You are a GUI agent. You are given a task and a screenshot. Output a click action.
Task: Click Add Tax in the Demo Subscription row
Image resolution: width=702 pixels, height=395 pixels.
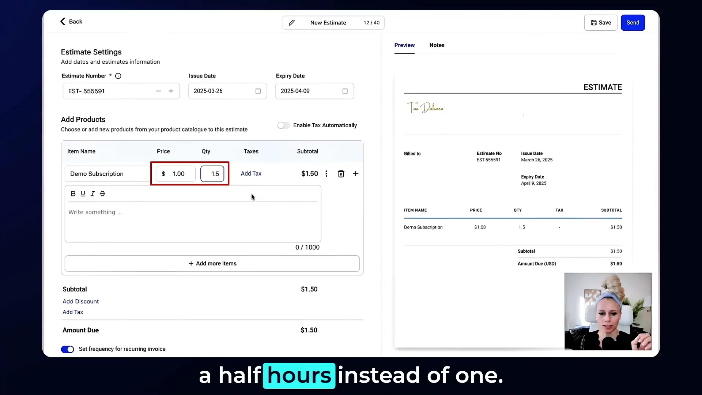pos(251,174)
